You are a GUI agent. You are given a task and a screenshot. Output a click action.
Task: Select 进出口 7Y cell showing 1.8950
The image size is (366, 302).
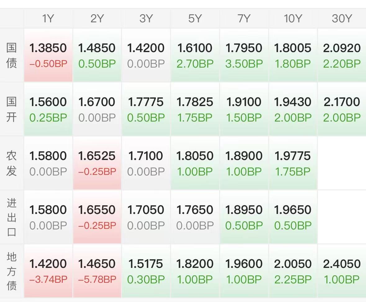(x=244, y=217)
